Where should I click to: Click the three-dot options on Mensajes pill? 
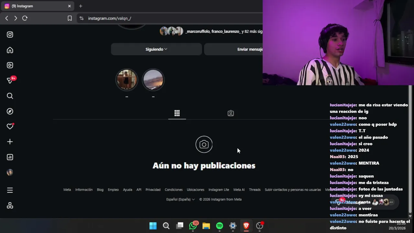(x=391, y=202)
